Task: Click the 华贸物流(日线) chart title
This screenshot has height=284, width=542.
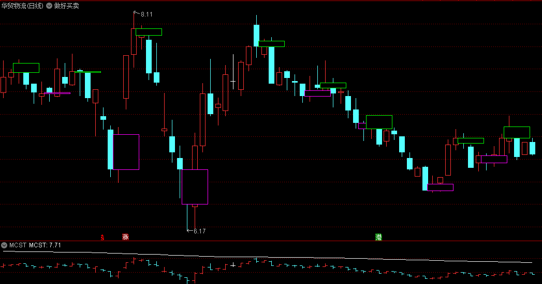Action: pos(22,6)
